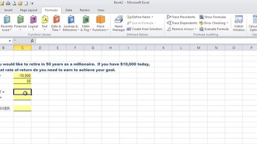257x144 pixels.
Task: Select the yellow cell next to SWER label
Action: (22, 108)
